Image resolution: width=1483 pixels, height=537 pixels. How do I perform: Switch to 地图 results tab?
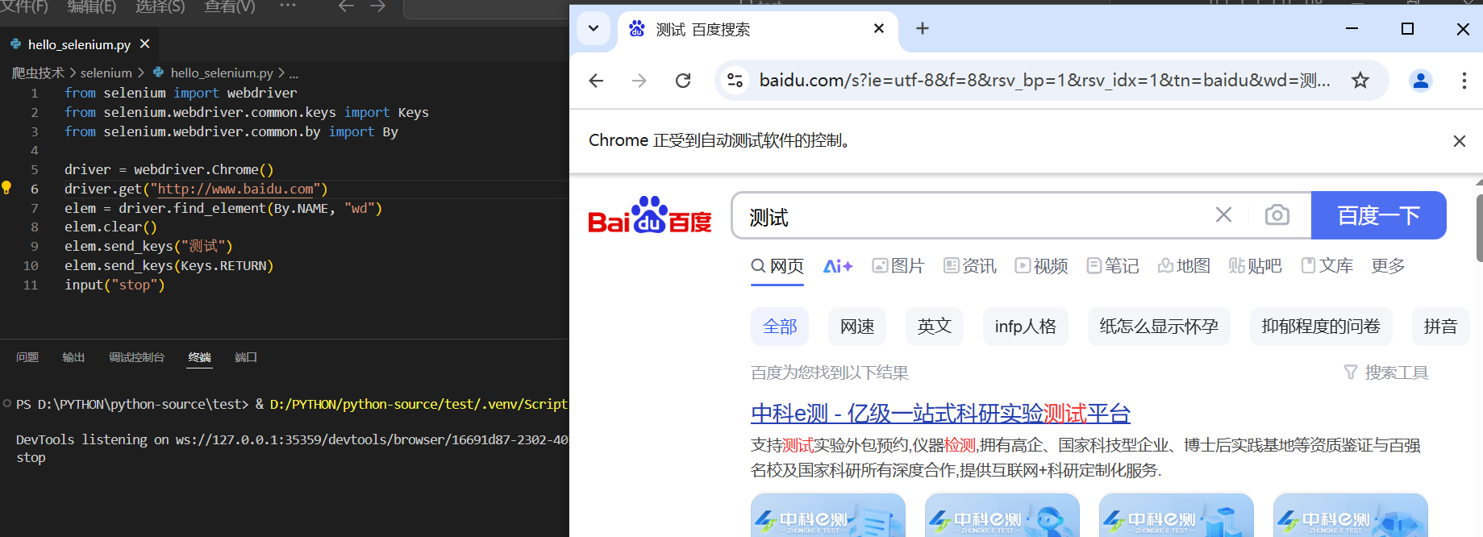1184,266
